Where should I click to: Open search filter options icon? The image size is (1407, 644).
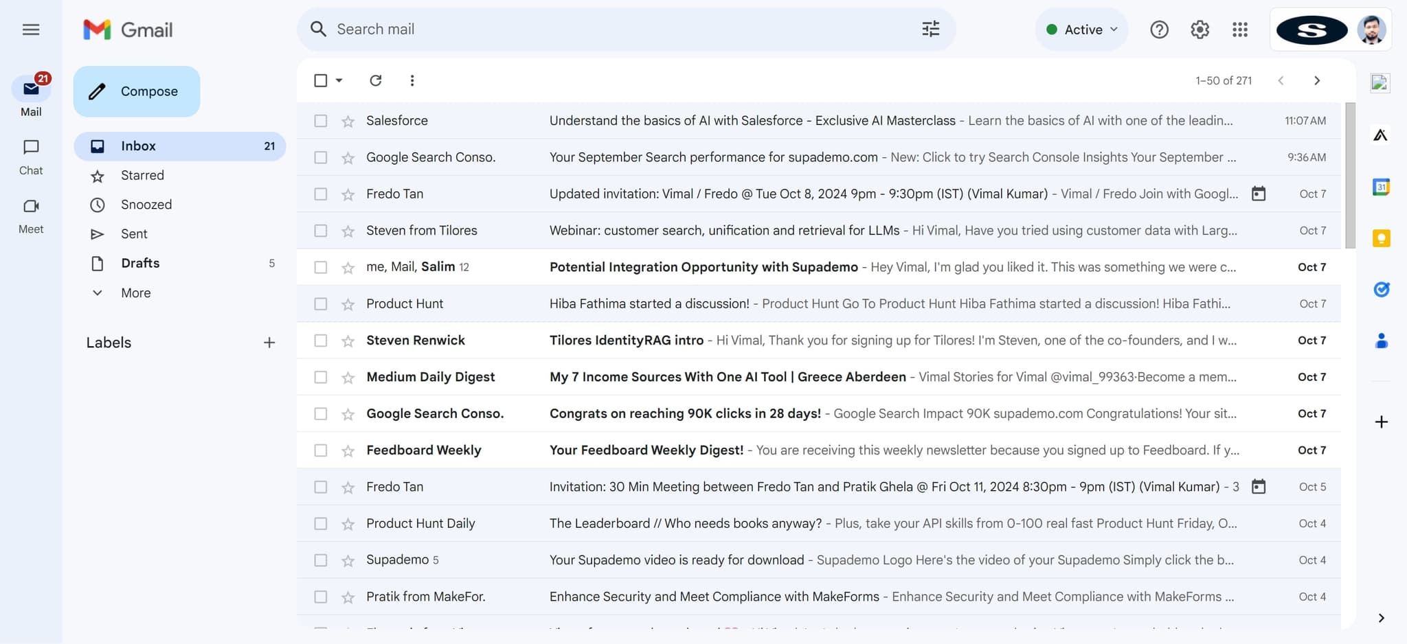coord(930,29)
